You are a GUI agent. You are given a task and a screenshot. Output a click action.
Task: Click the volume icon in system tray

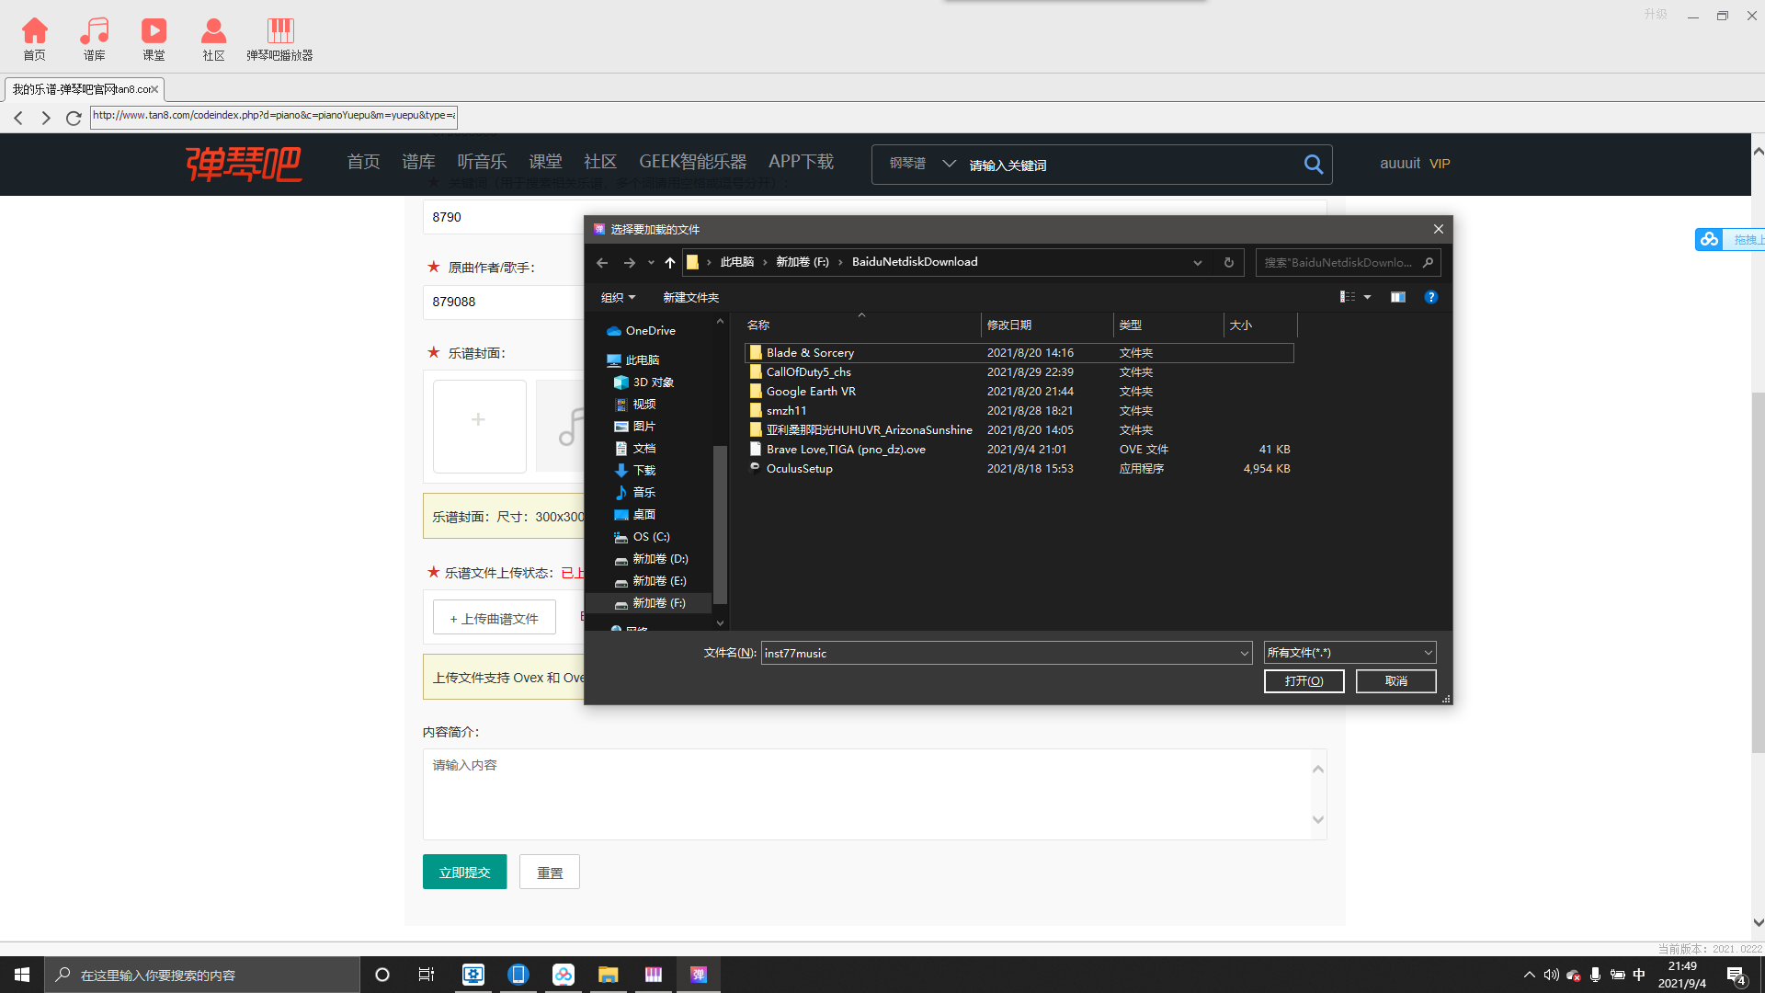[x=1552, y=975]
